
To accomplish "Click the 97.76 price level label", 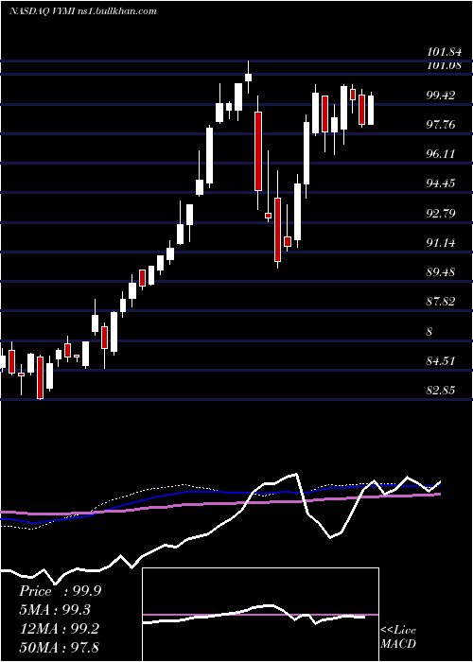I will [x=441, y=125].
